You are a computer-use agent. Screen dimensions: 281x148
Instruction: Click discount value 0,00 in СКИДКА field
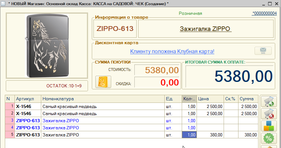[157, 82]
